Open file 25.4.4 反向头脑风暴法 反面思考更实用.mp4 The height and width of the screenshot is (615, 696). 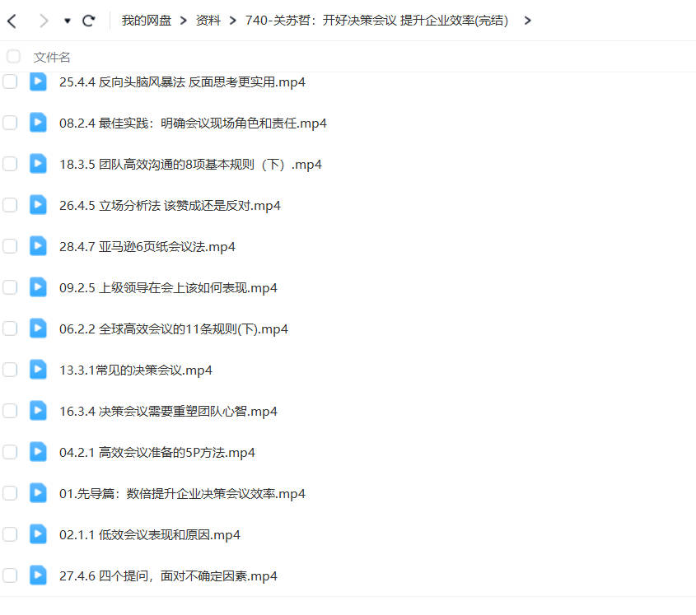click(182, 82)
